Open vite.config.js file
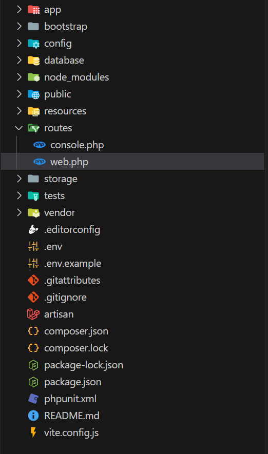Viewport: 268px width, 454px height. click(71, 433)
